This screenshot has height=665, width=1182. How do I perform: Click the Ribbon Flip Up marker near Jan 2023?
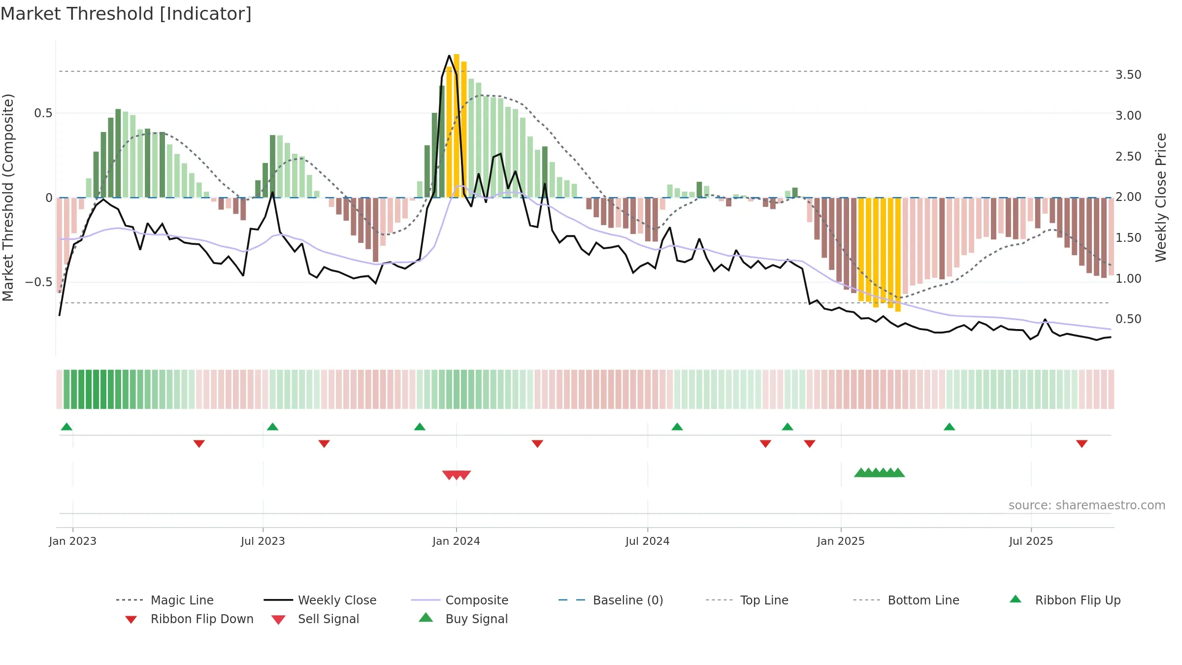coord(66,427)
